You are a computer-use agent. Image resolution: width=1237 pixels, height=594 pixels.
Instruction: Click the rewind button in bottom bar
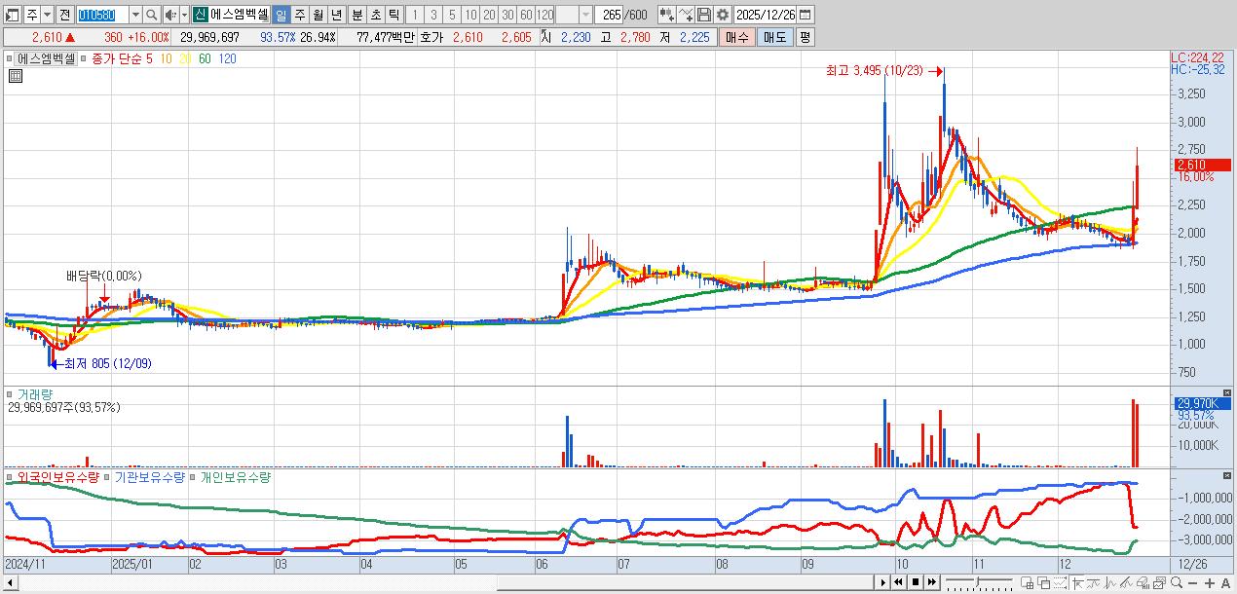(x=899, y=582)
